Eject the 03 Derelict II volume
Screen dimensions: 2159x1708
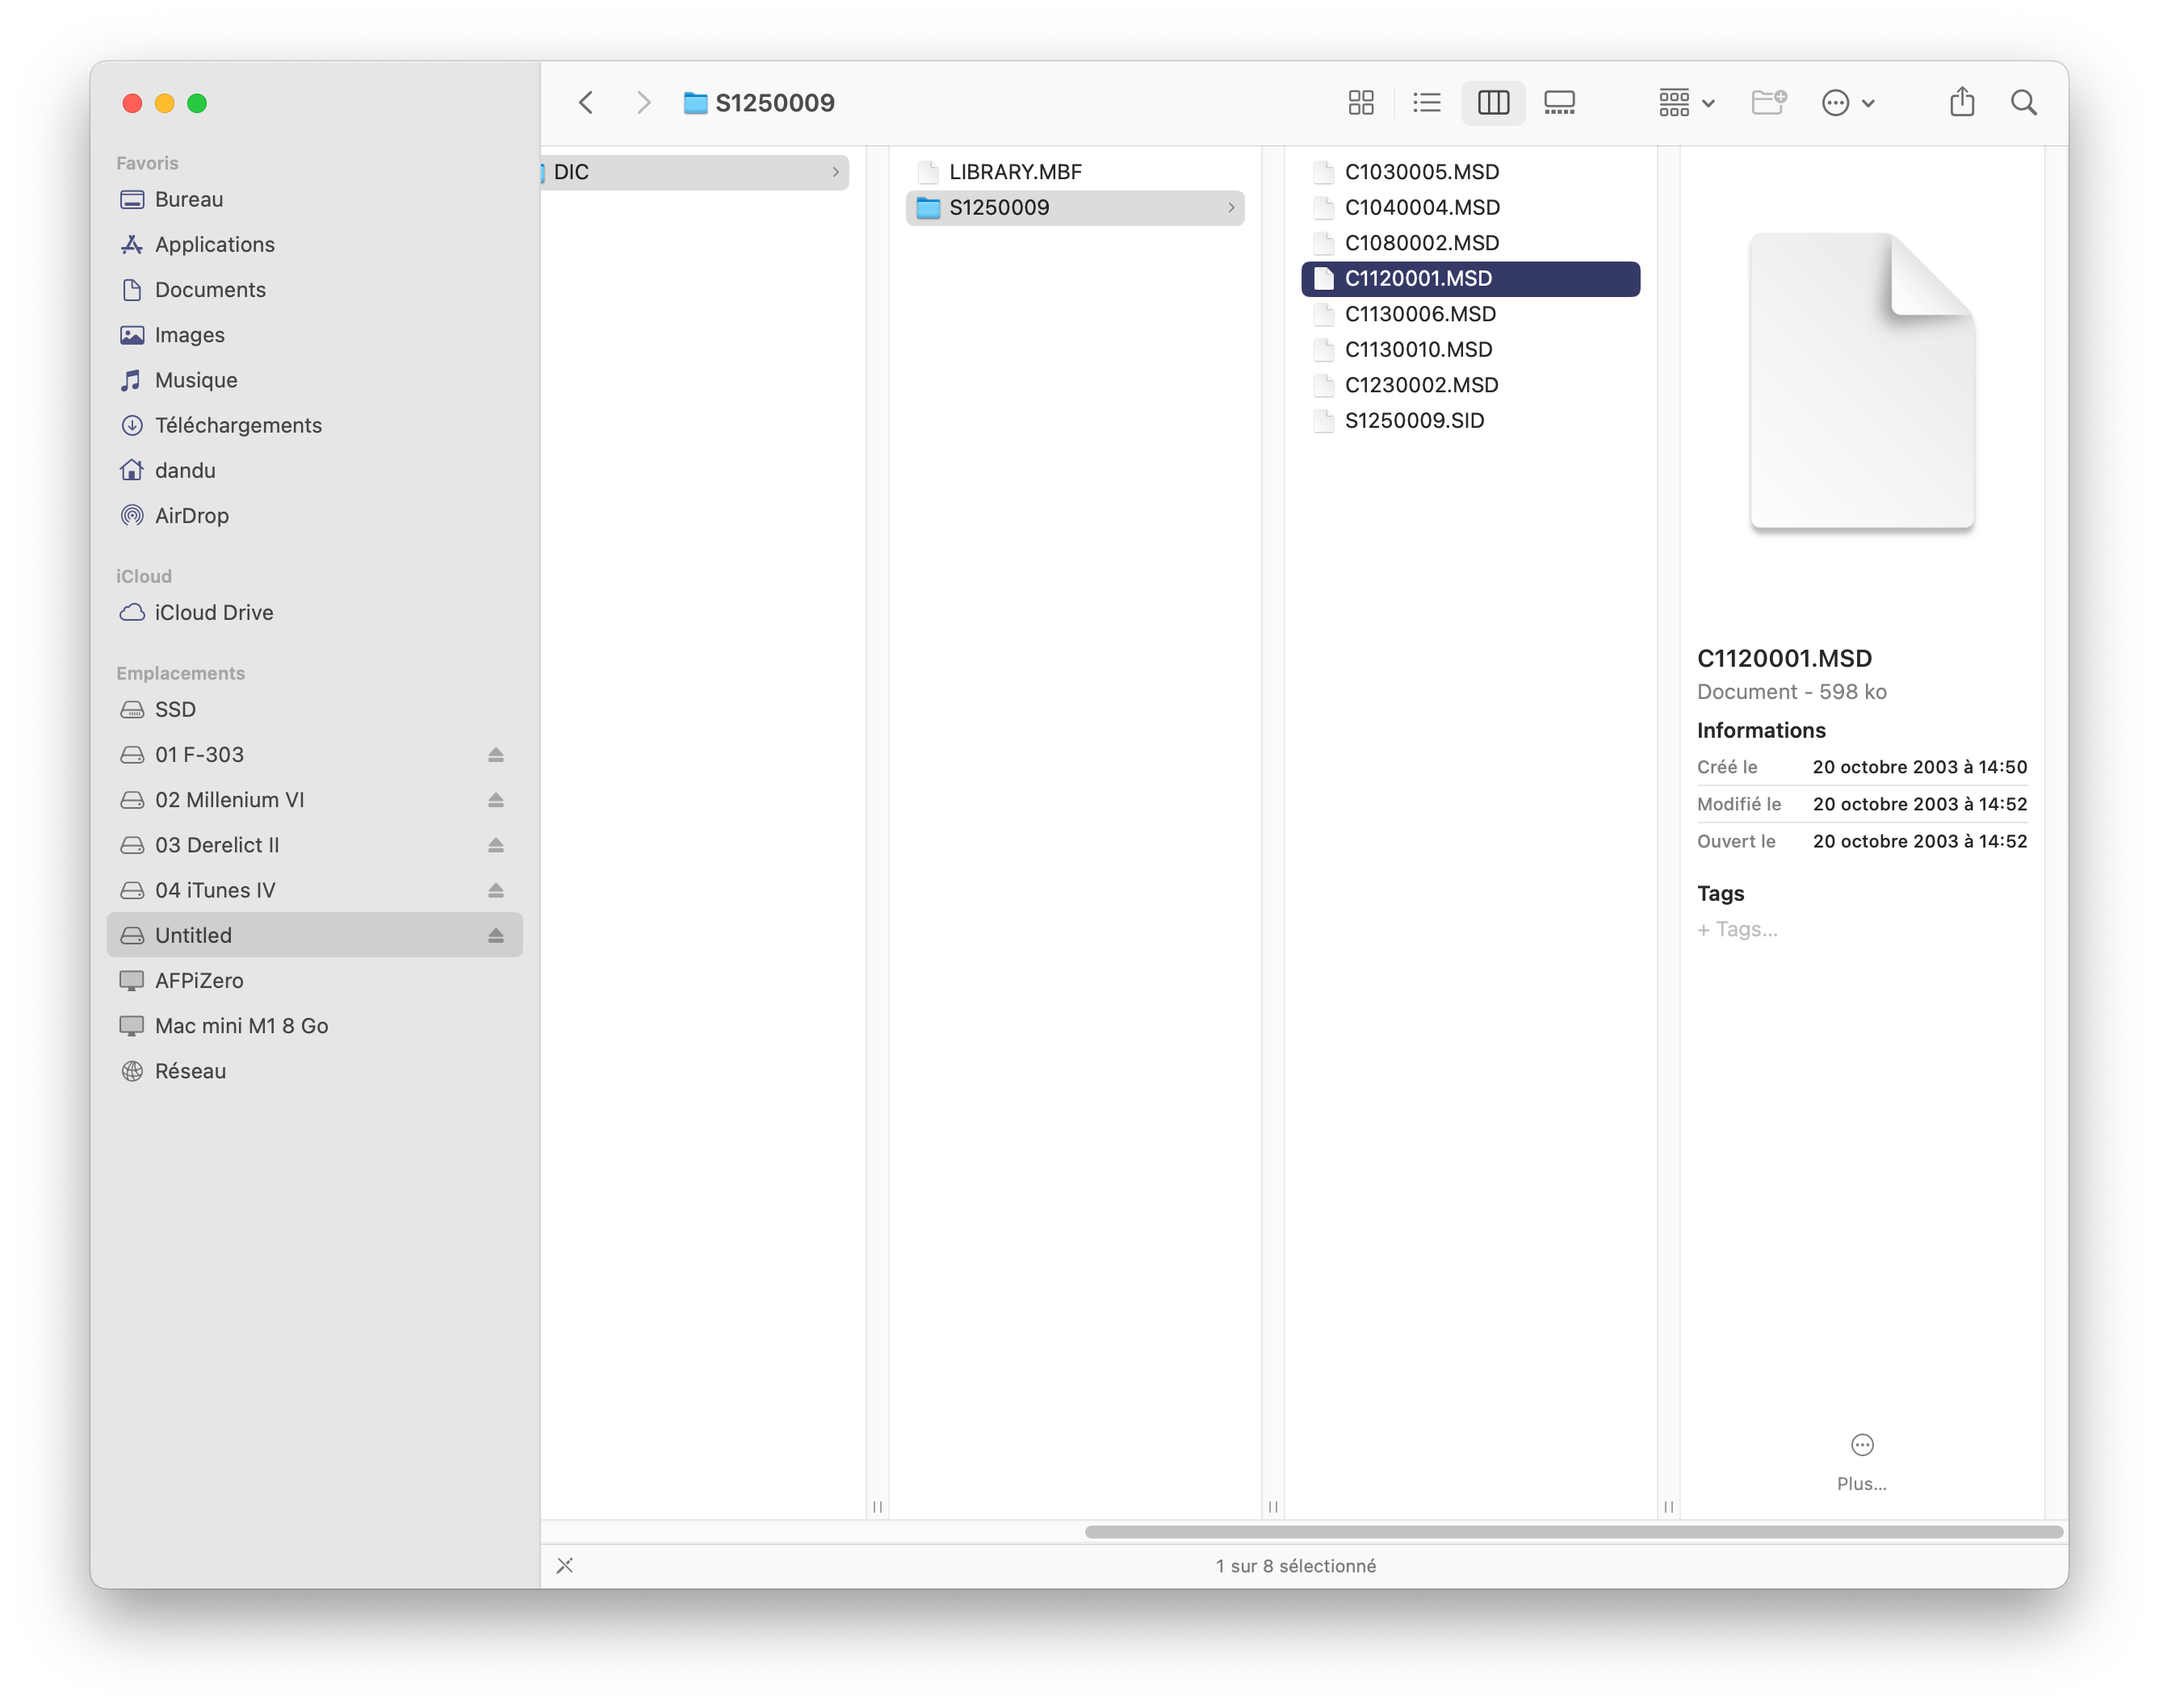pos(495,845)
